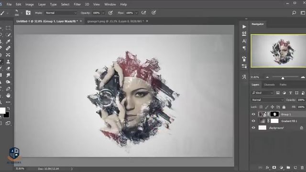Viewport: 306px width, 172px height.
Task: Select the Eyedropper tool
Action: coord(8,42)
